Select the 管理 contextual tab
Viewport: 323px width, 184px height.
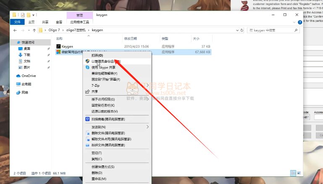(x=79, y=15)
